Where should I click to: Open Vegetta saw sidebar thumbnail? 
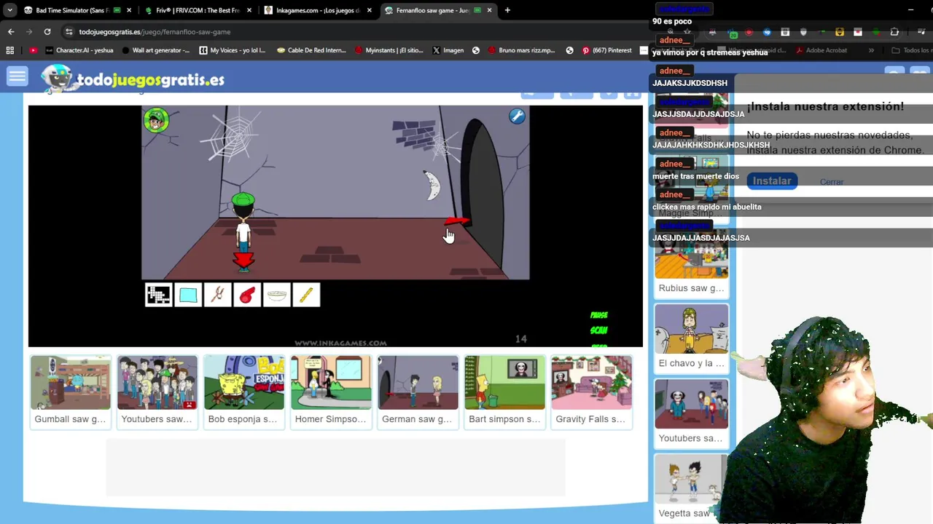691,487
